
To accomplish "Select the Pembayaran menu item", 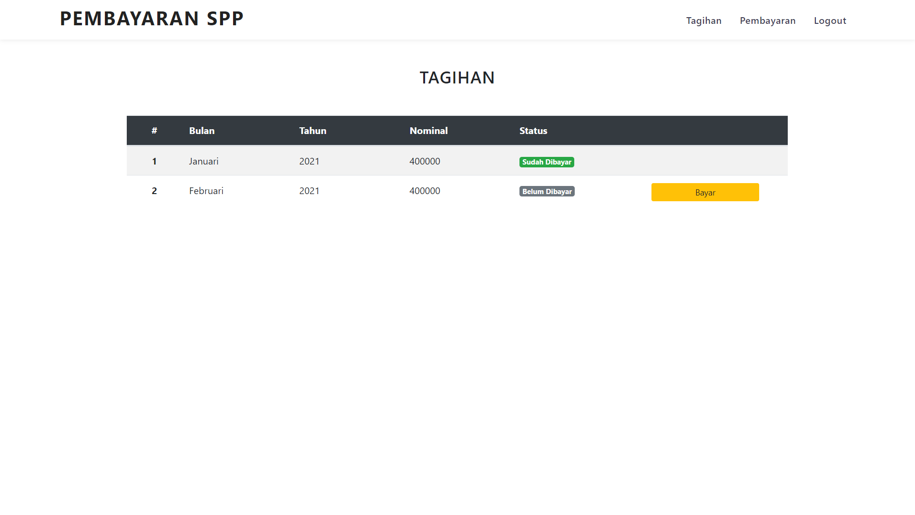I will click(767, 21).
